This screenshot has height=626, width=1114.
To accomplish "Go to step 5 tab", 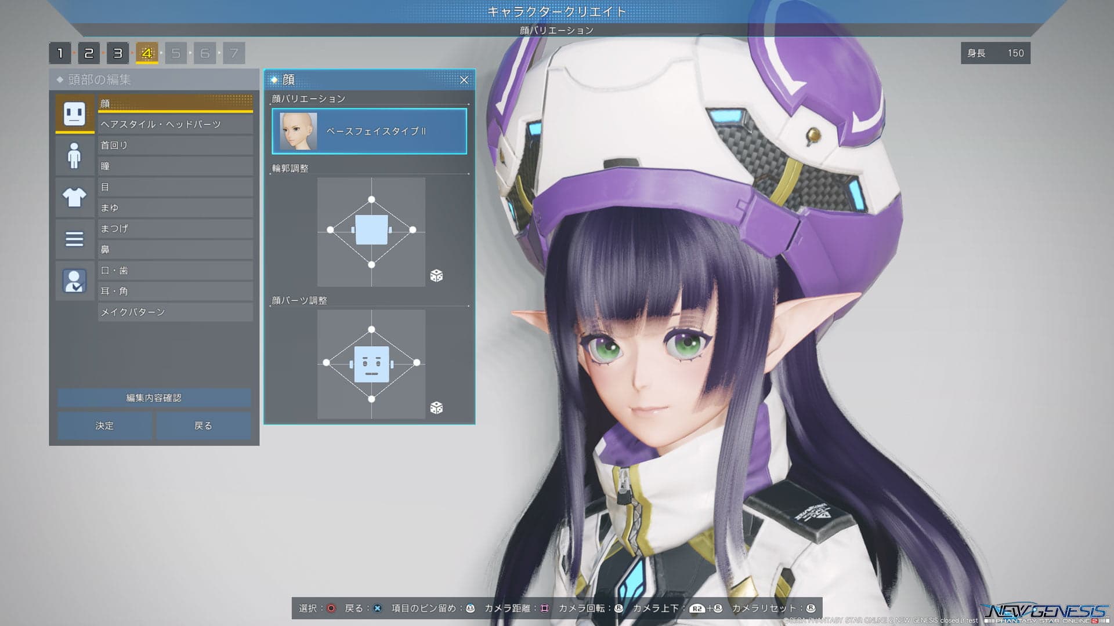I will (176, 53).
